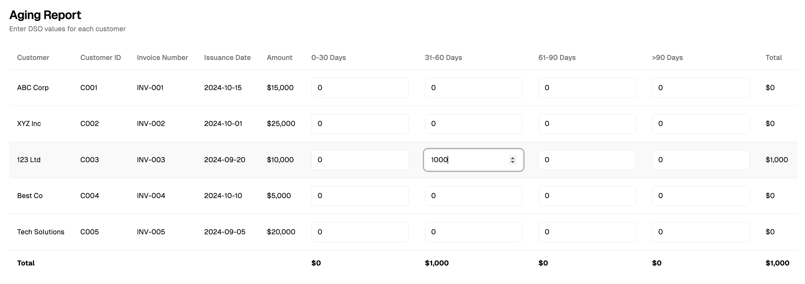
Task: Click the bold Total row label
Action: click(26, 263)
